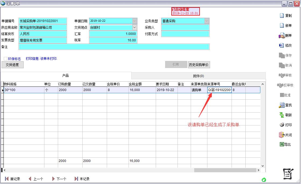Screen dimensions: 301x184
Task: Print the purchase order via 打印
Action: [x=282, y=125]
